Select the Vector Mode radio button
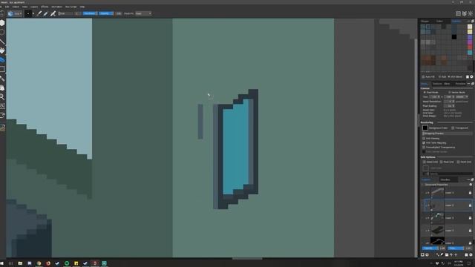 tap(450, 92)
